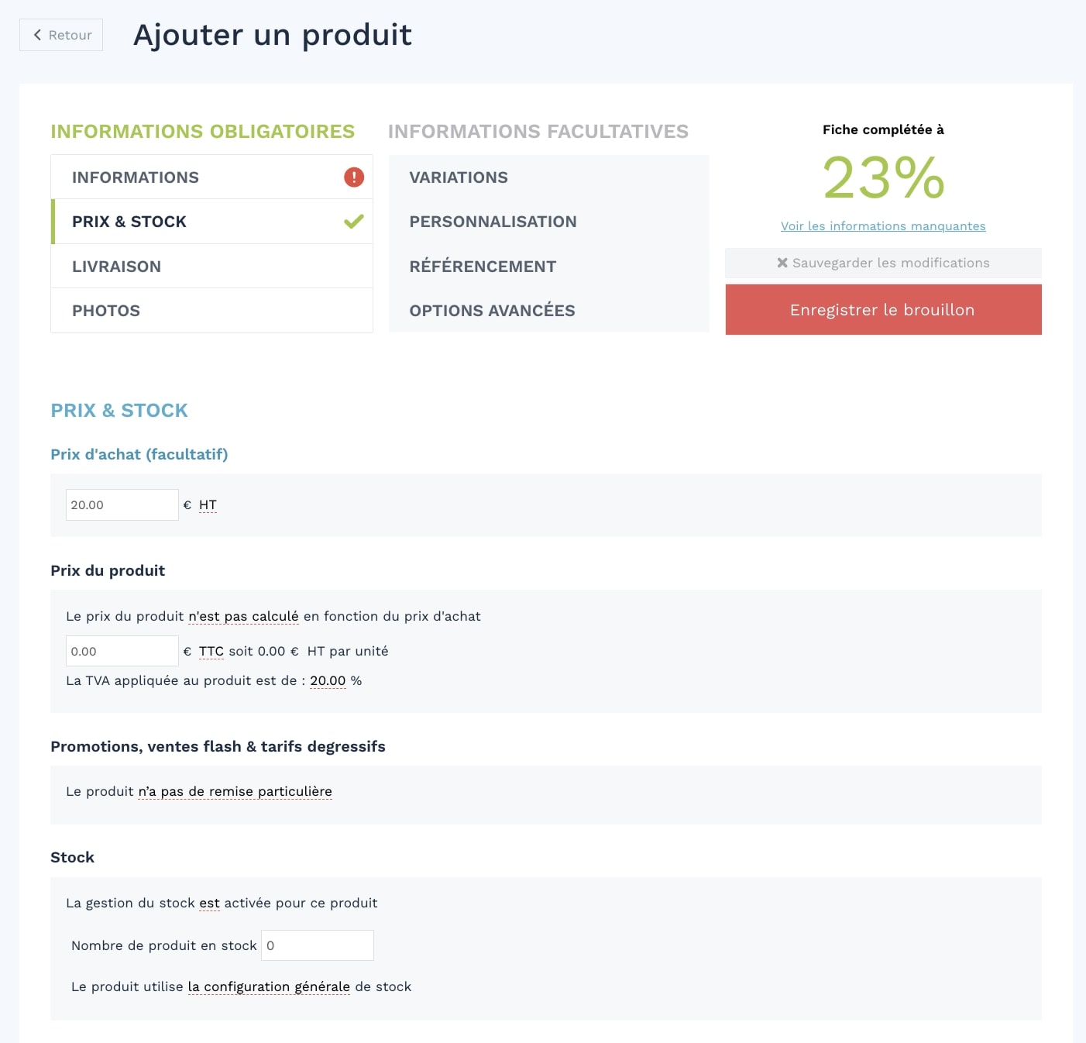This screenshot has height=1043, width=1086.
Task: Change the TTC tax mode toggle
Action: click(211, 652)
